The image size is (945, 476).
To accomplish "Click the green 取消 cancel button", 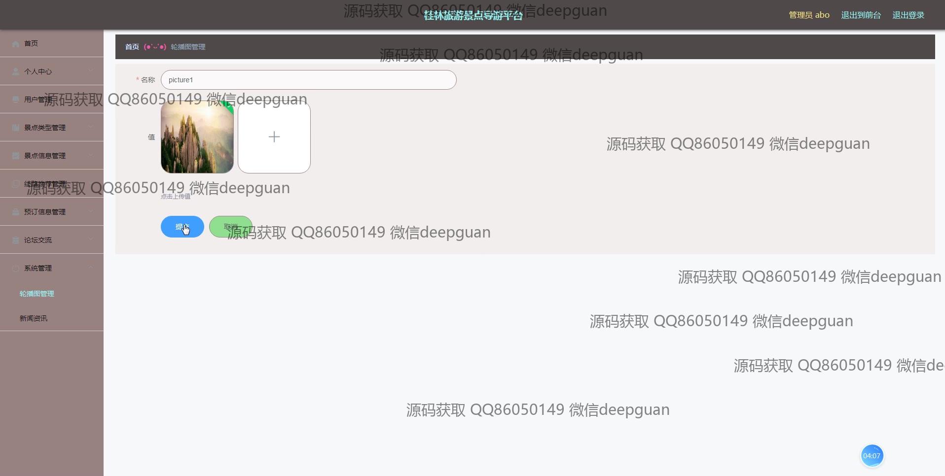I will pos(231,227).
